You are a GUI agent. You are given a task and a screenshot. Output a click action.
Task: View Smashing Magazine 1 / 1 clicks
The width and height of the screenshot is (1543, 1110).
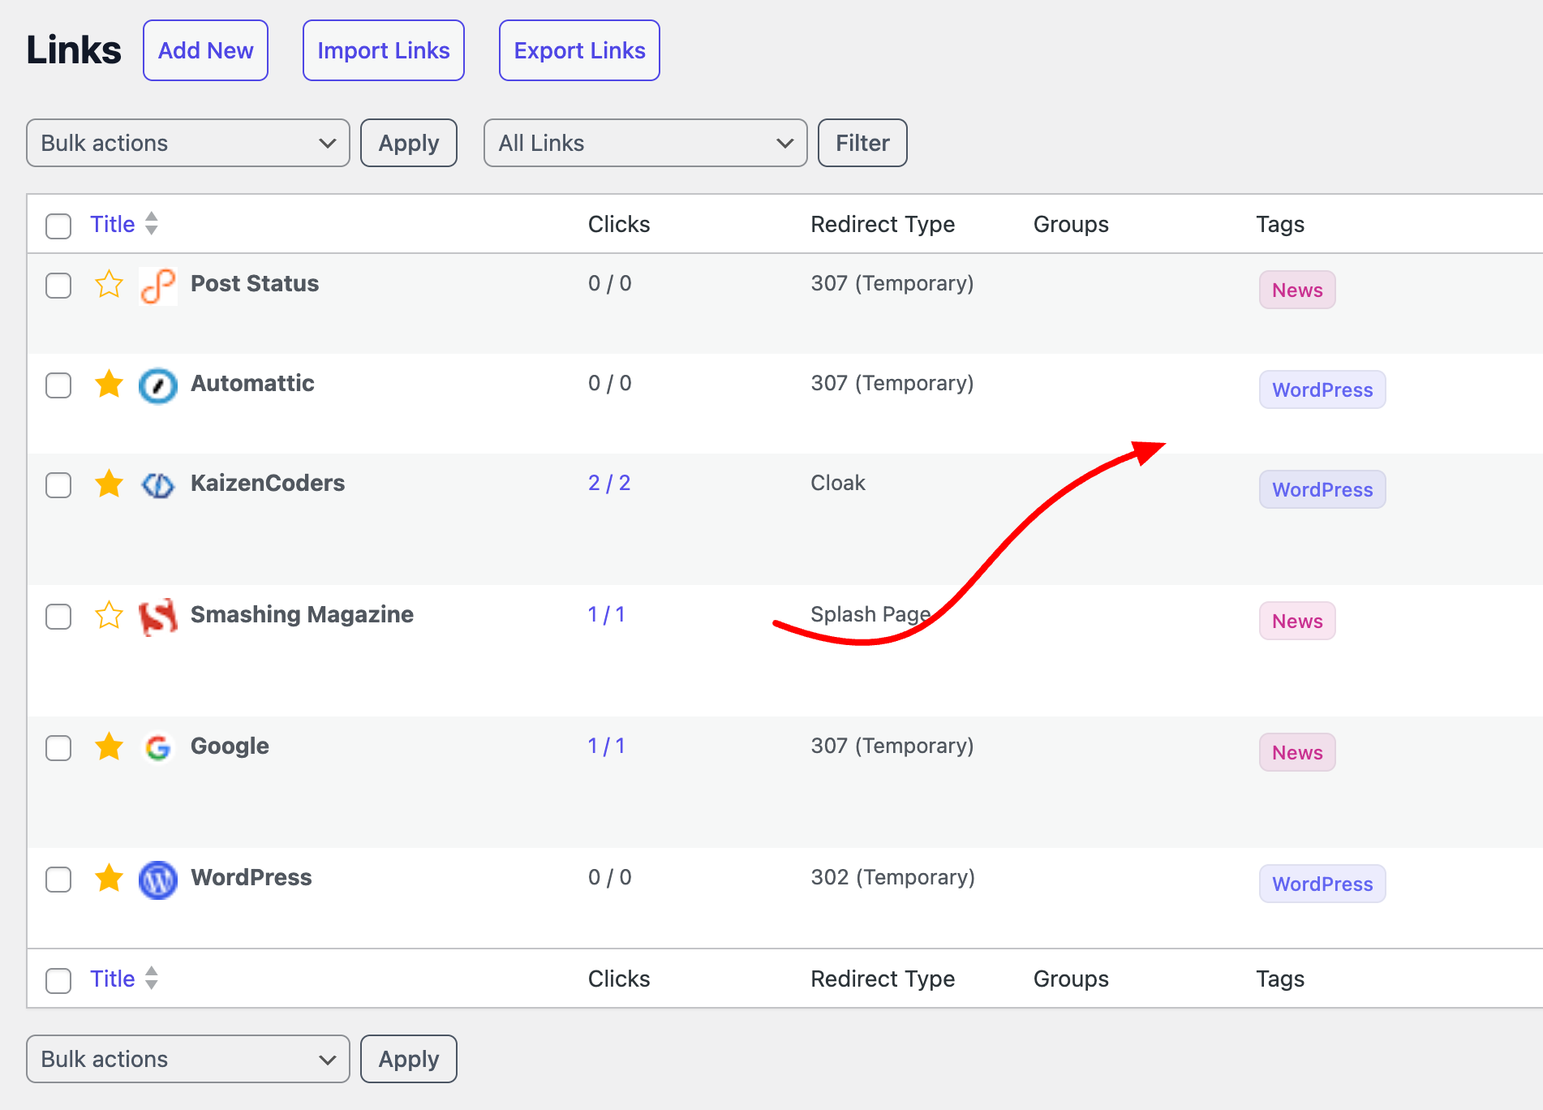(x=607, y=614)
